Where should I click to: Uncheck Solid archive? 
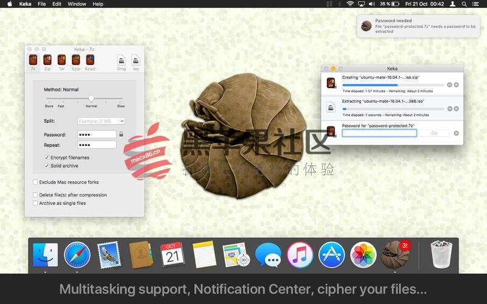[47, 166]
